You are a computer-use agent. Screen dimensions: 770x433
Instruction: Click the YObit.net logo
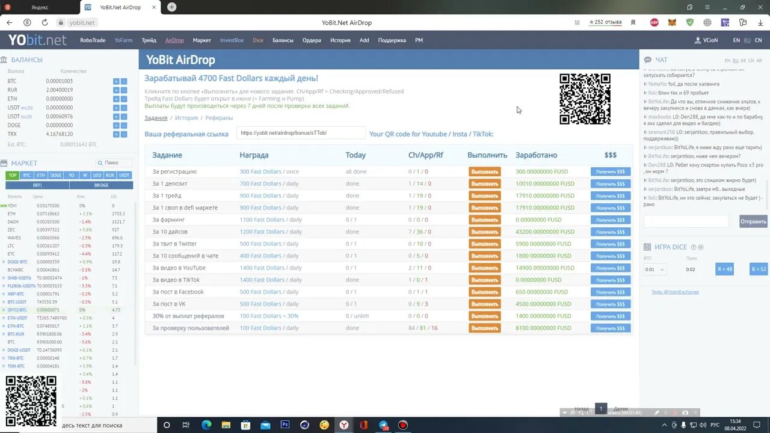[37, 40]
